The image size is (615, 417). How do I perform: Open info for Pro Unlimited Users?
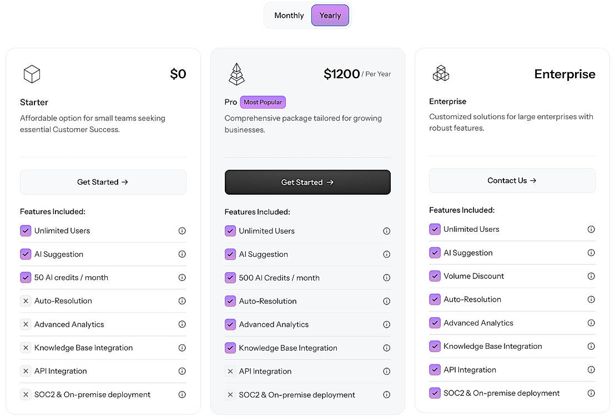click(x=387, y=231)
